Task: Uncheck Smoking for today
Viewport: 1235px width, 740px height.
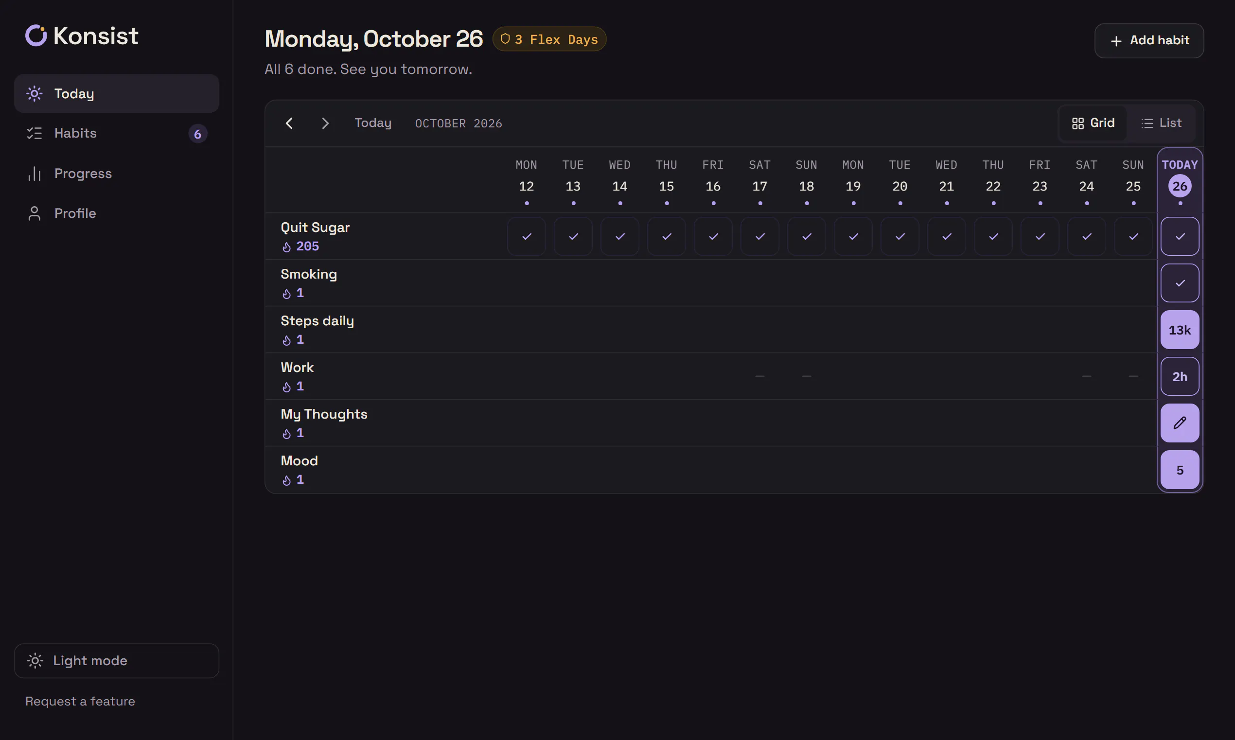Action: pos(1180,283)
